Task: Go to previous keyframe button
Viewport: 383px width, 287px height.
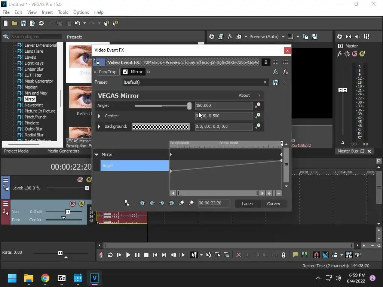Action: tap(152, 203)
